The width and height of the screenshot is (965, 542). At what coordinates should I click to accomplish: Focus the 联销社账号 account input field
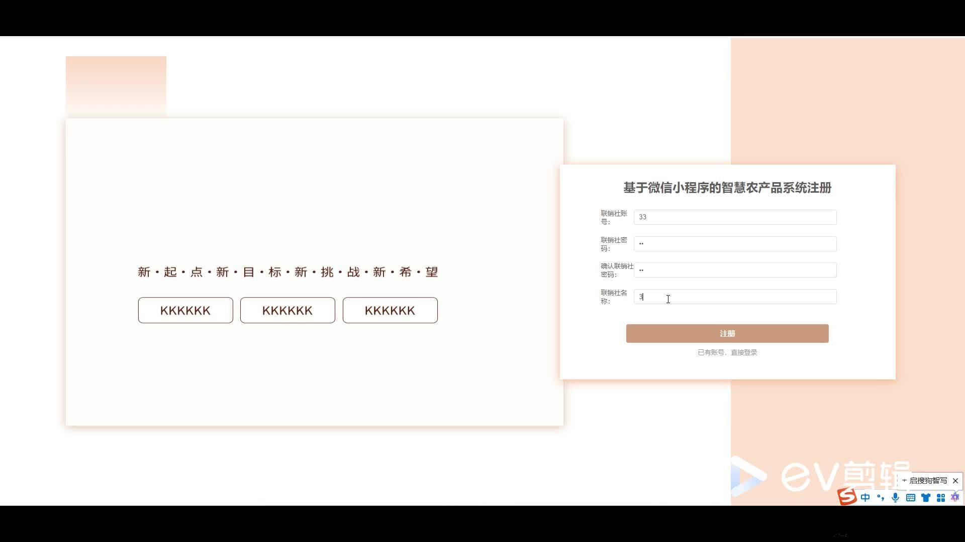tap(735, 217)
